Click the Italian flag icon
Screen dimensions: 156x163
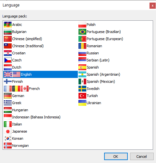(8, 124)
